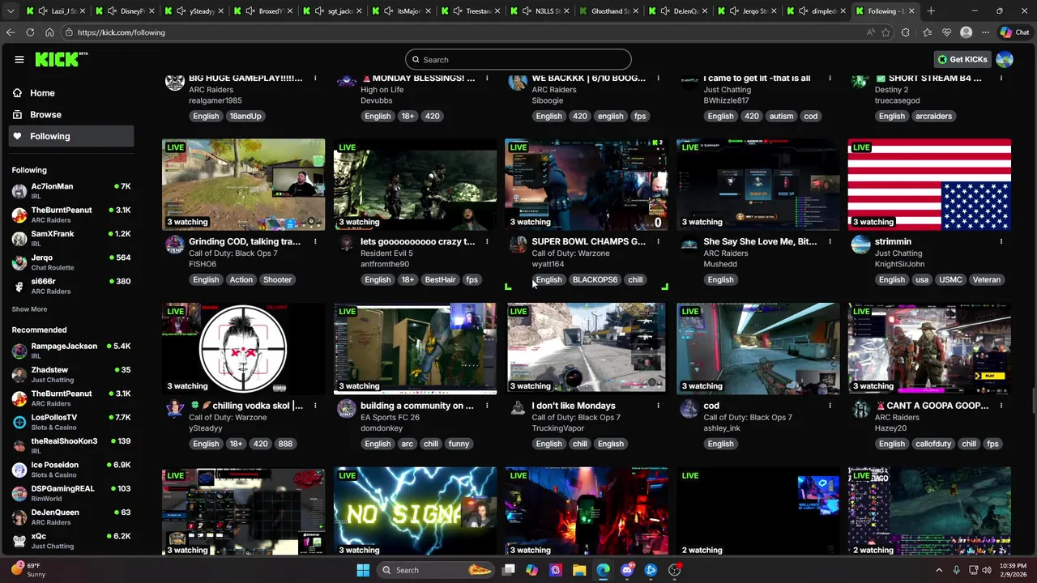This screenshot has width=1037, height=583.
Task: Add page to favorites star icon
Action: 886,32
